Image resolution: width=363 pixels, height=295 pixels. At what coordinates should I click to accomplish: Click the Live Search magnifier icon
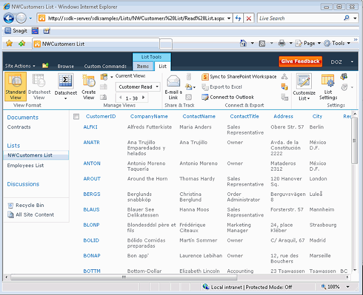tap(346, 18)
